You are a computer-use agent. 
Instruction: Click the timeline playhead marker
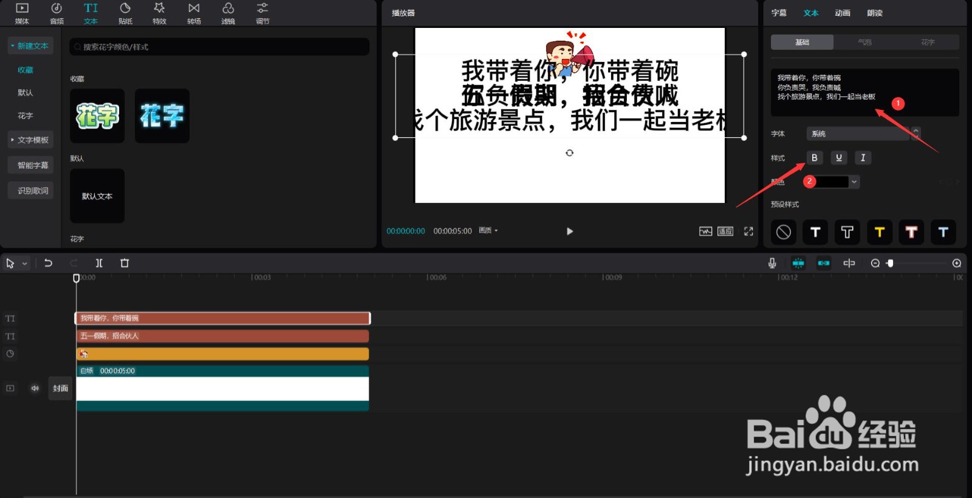76,278
